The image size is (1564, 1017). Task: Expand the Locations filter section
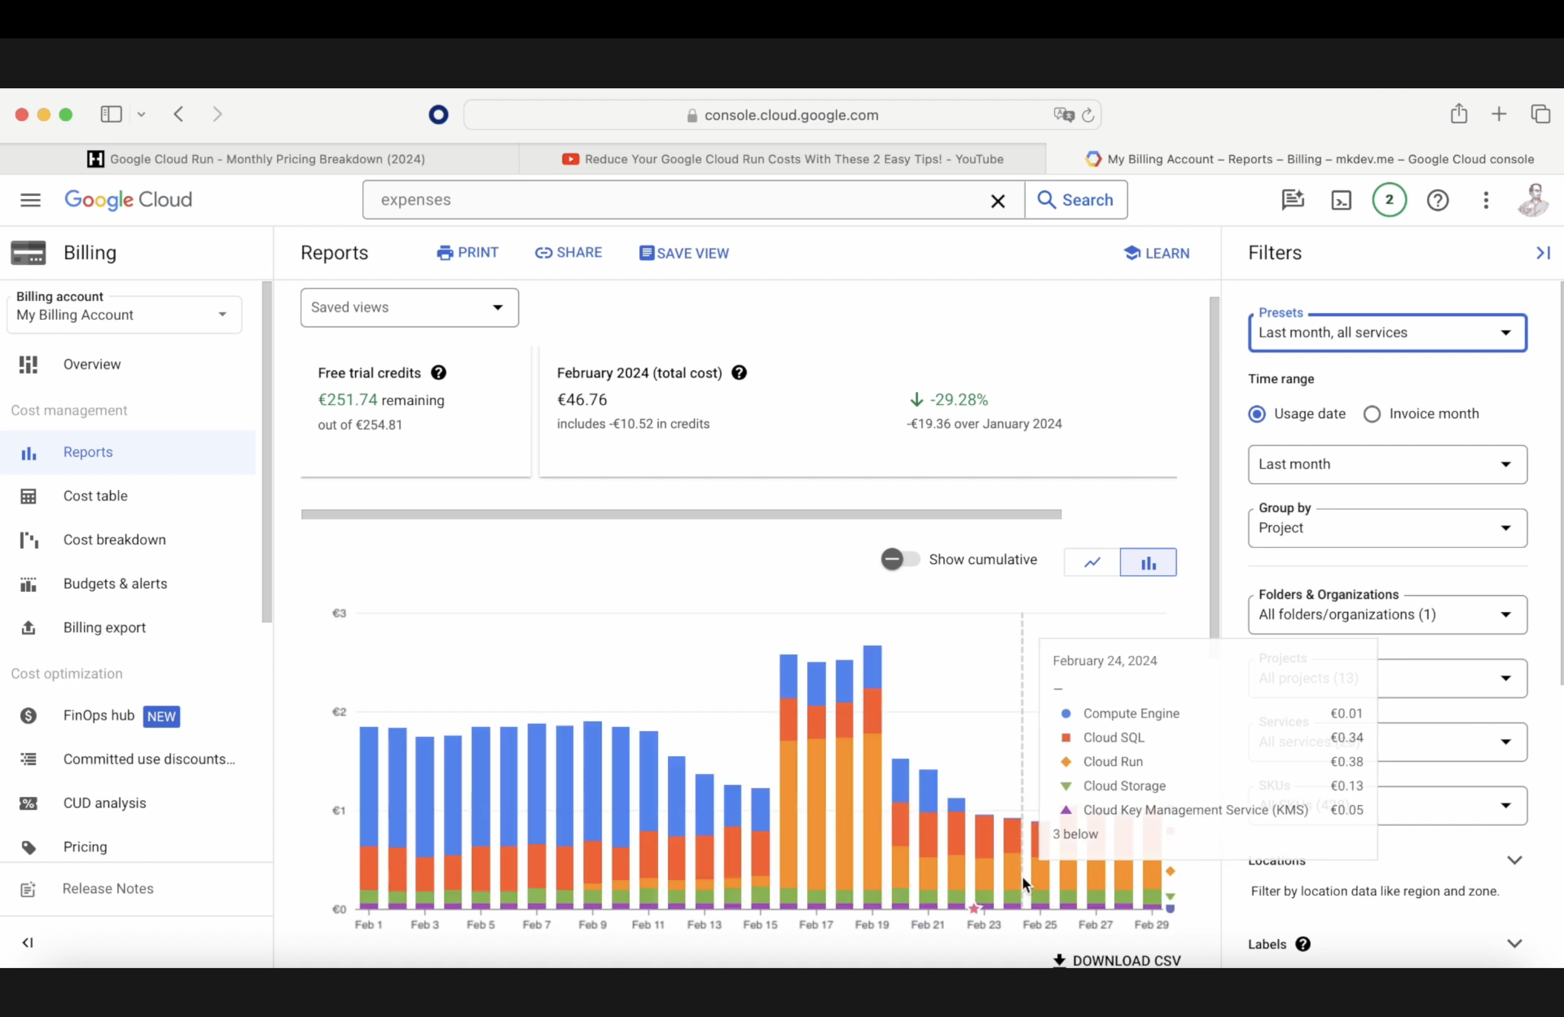(x=1515, y=860)
